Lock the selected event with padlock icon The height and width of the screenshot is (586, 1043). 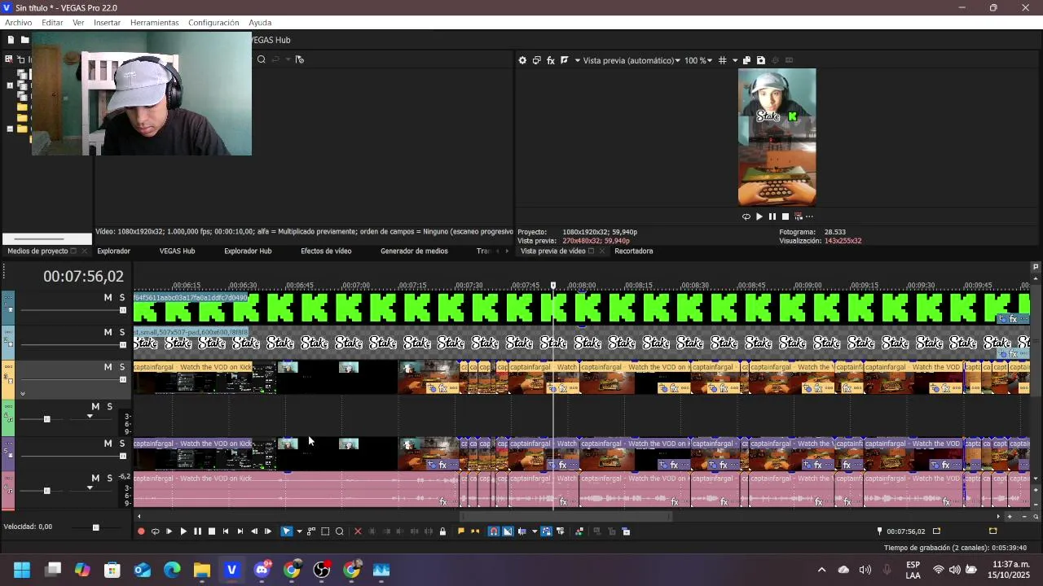(x=442, y=531)
